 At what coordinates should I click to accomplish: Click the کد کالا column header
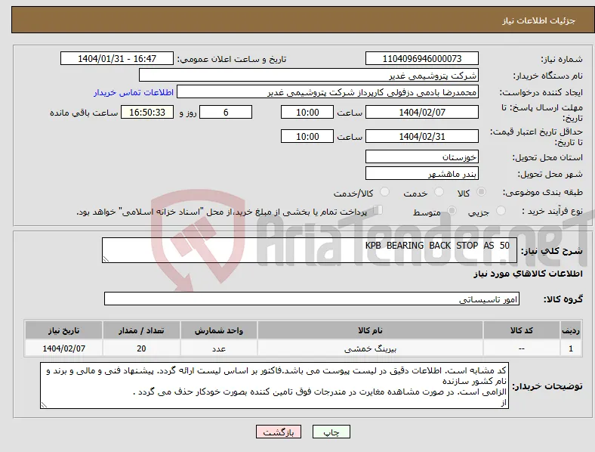[x=522, y=330]
